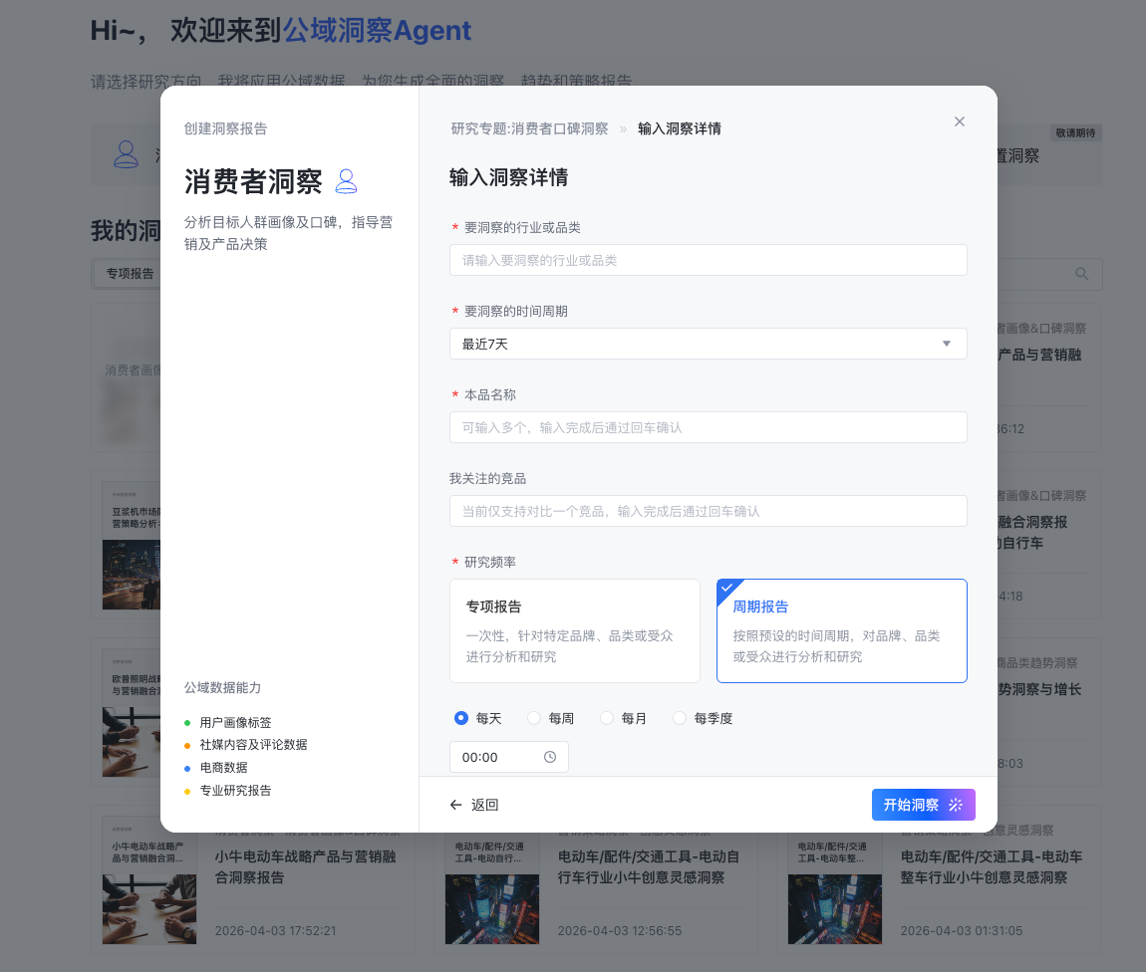Open the clock icon in the time input

(552, 757)
